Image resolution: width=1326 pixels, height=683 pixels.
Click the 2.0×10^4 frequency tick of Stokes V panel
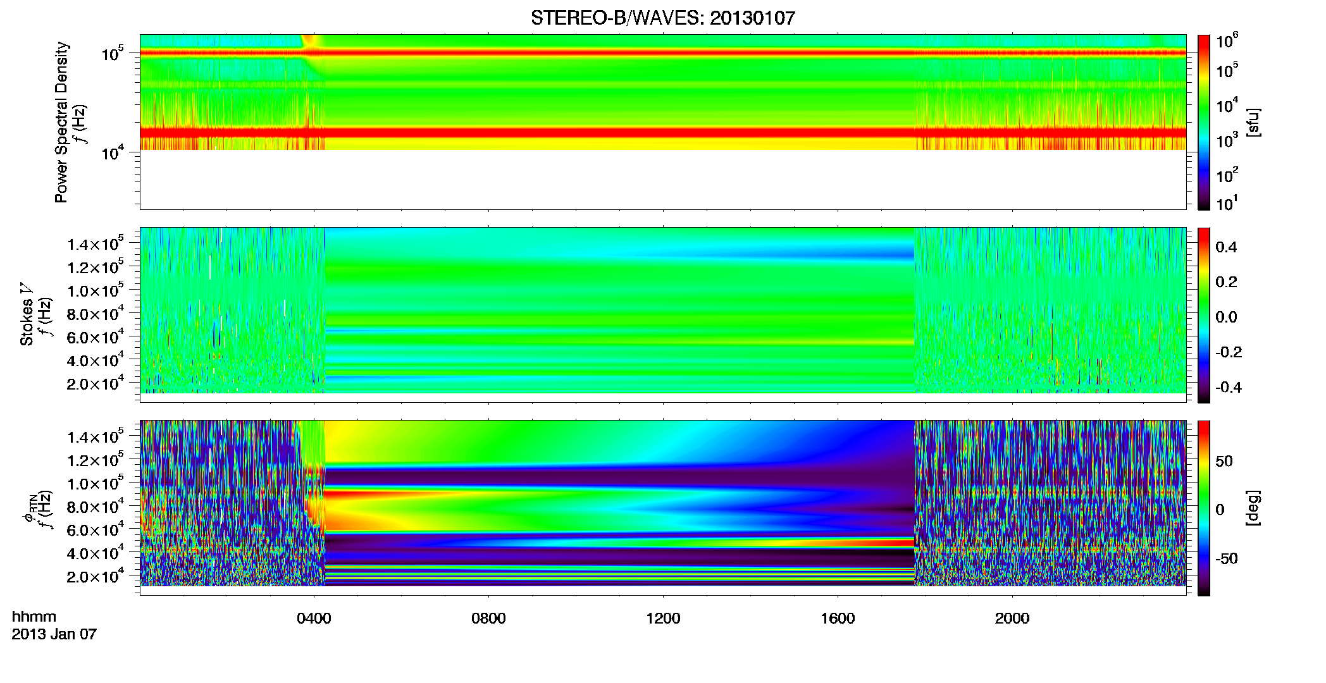96,383
